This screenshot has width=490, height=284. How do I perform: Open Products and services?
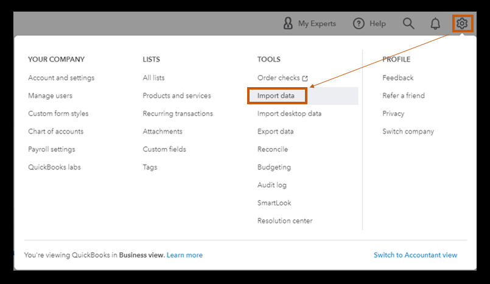pyautogui.click(x=177, y=96)
